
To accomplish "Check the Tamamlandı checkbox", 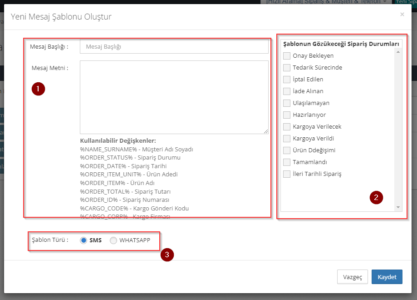I will click(287, 162).
